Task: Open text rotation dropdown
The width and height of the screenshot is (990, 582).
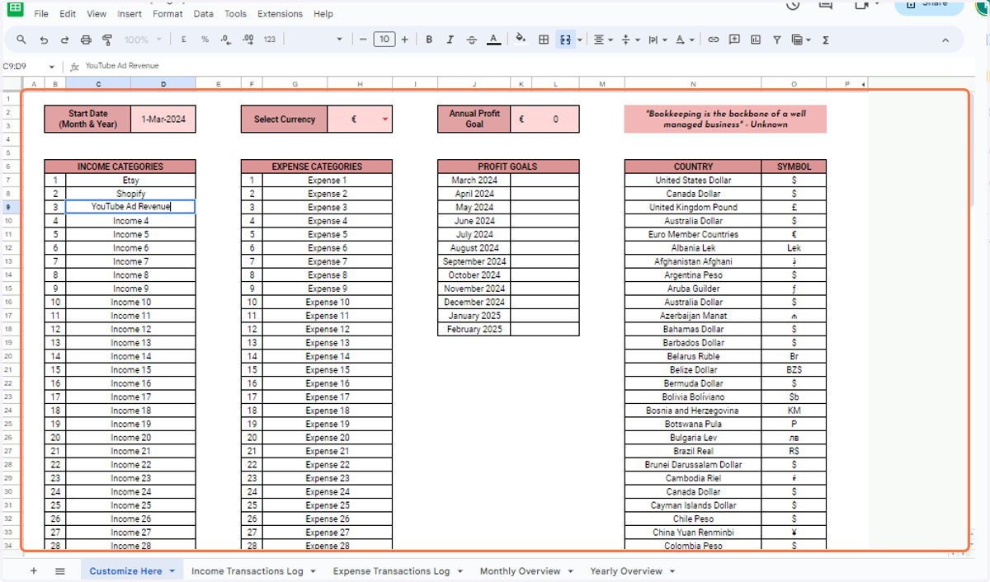Action: pos(684,40)
